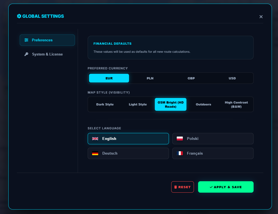Viewport: 278px width, 214px height.
Task: Select EUR as preferred currency
Action: 109,78
